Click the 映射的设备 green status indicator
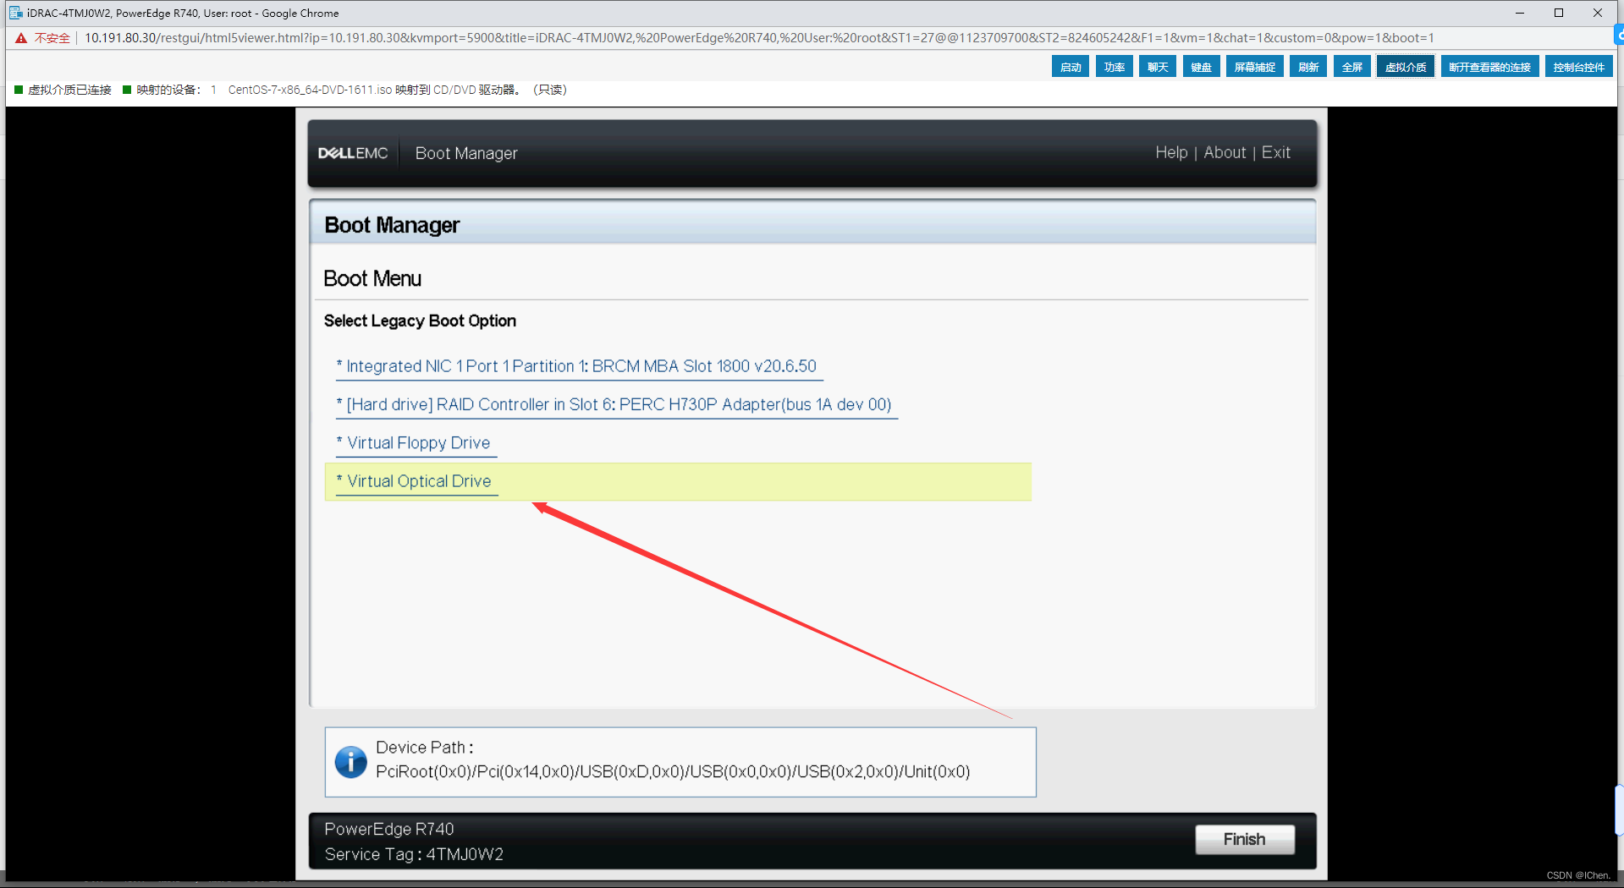This screenshot has width=1624, height=888. click(127, 90)
